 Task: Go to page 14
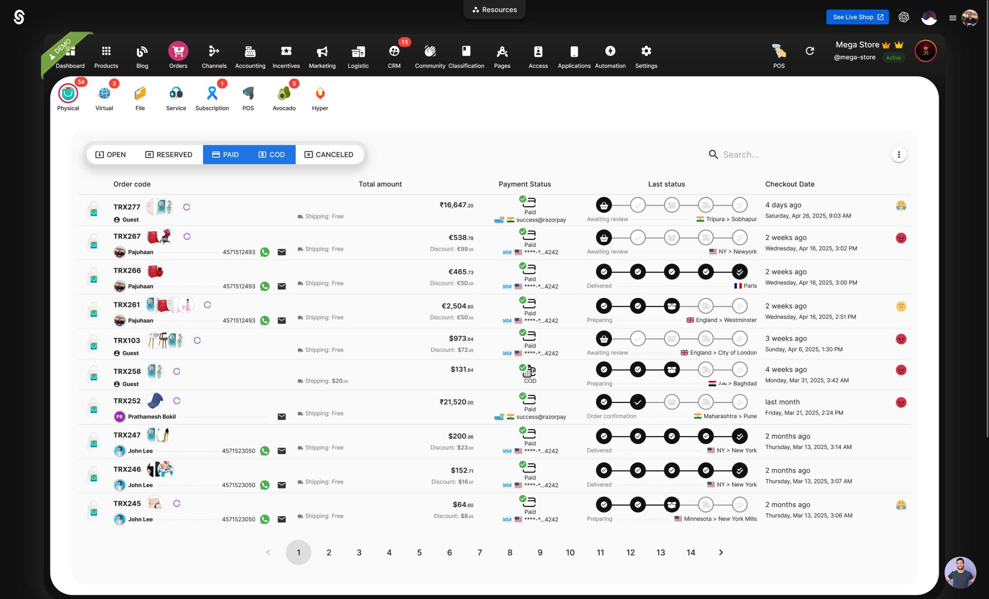point(691,552)
